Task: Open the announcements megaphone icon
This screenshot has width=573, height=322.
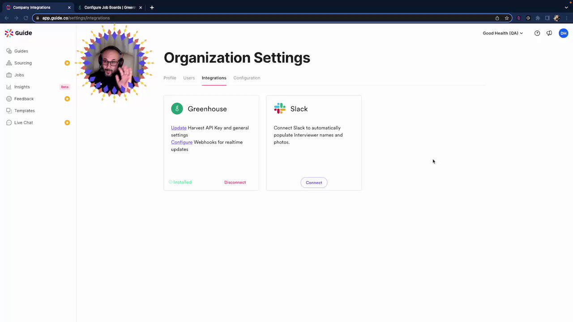Action: pos(549,33)
